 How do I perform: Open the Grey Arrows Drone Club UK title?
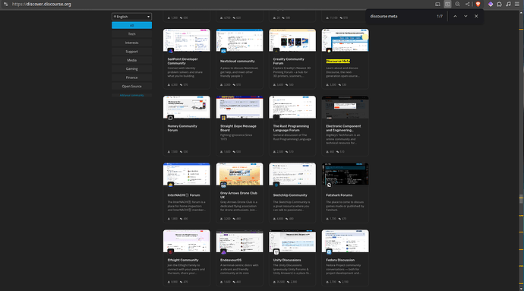click(238, 195)
